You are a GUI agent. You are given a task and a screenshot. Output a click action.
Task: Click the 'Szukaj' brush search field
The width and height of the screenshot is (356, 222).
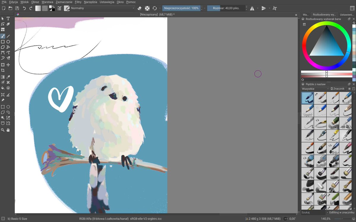[x=313, y=213]
